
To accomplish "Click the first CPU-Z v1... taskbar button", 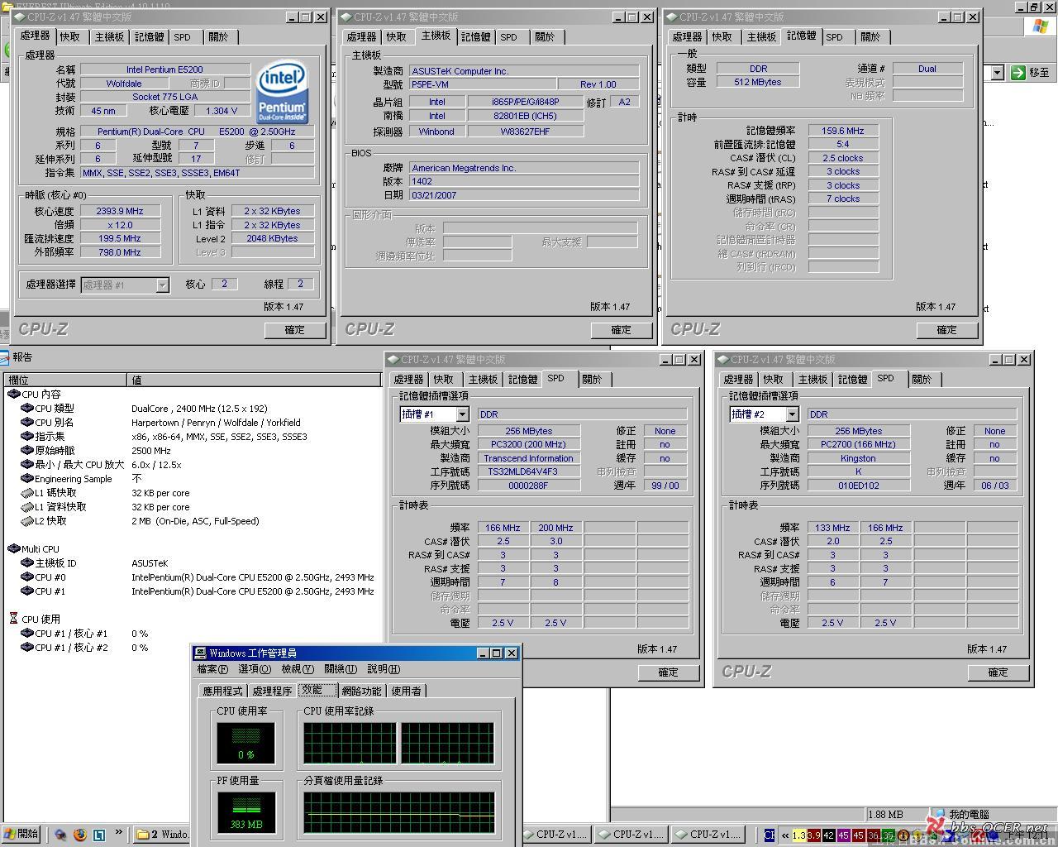I will pos(555,835).
